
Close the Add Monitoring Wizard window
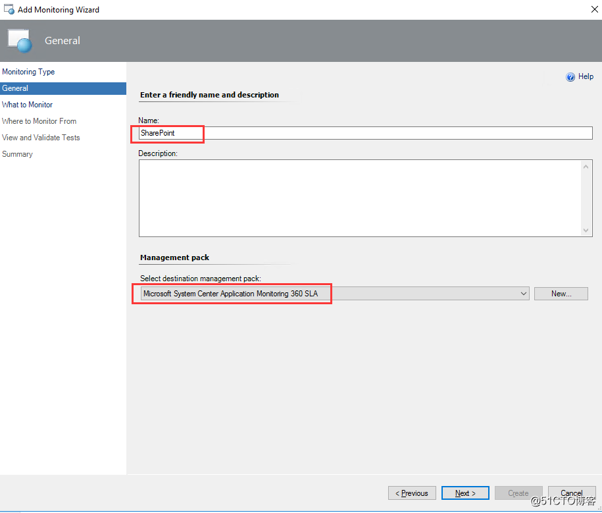[594, 9]
